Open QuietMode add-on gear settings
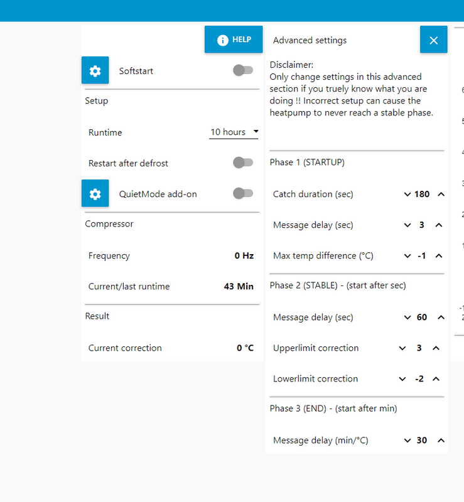The image size is (464, 502). (95, 194)
